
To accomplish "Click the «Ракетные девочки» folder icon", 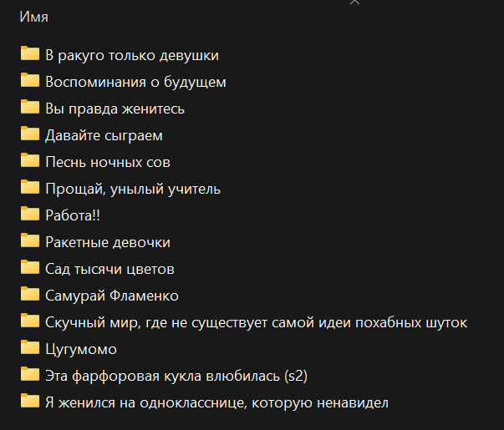I will coord(30,241).
